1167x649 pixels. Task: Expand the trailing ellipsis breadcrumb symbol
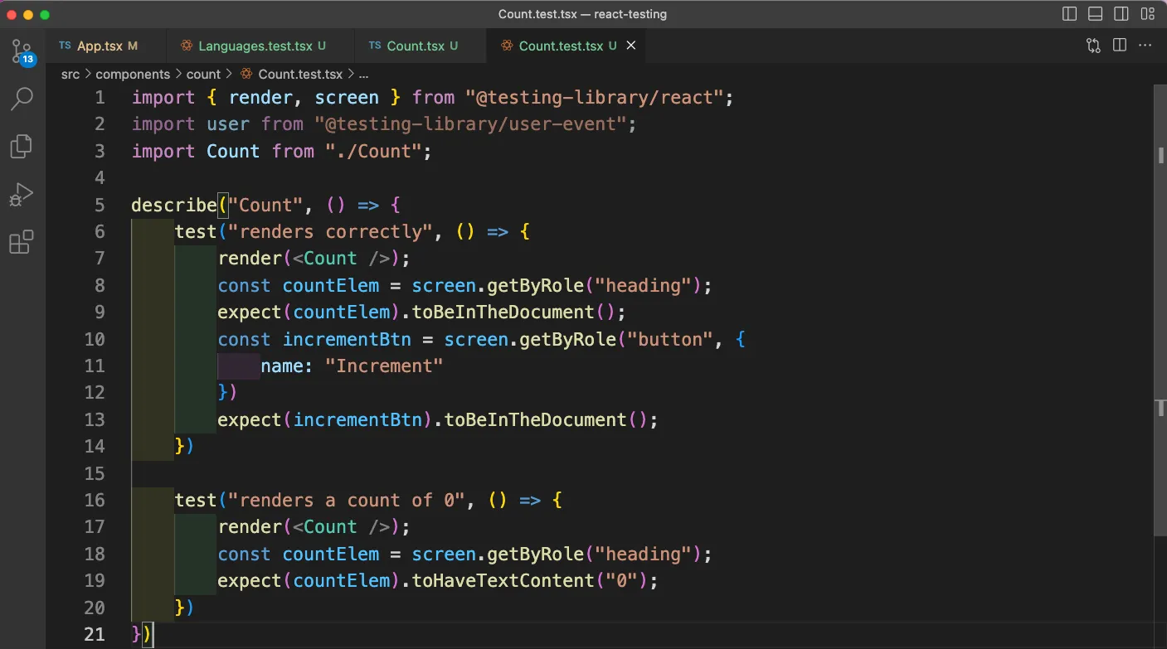(363, 74)
